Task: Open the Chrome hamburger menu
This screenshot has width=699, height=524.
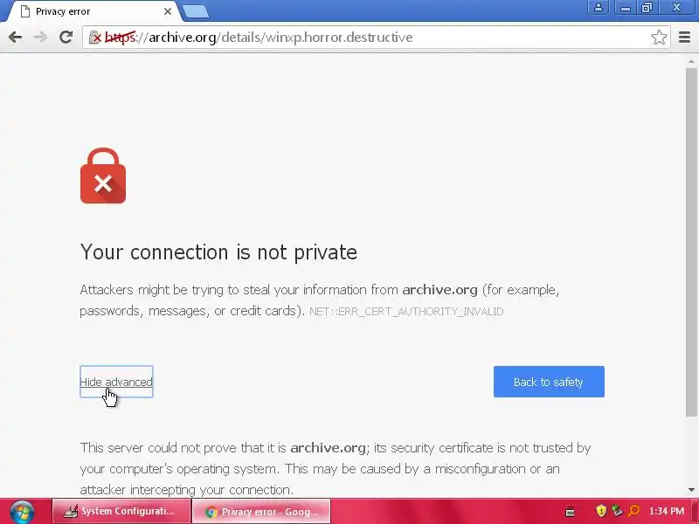Action: 684,38
